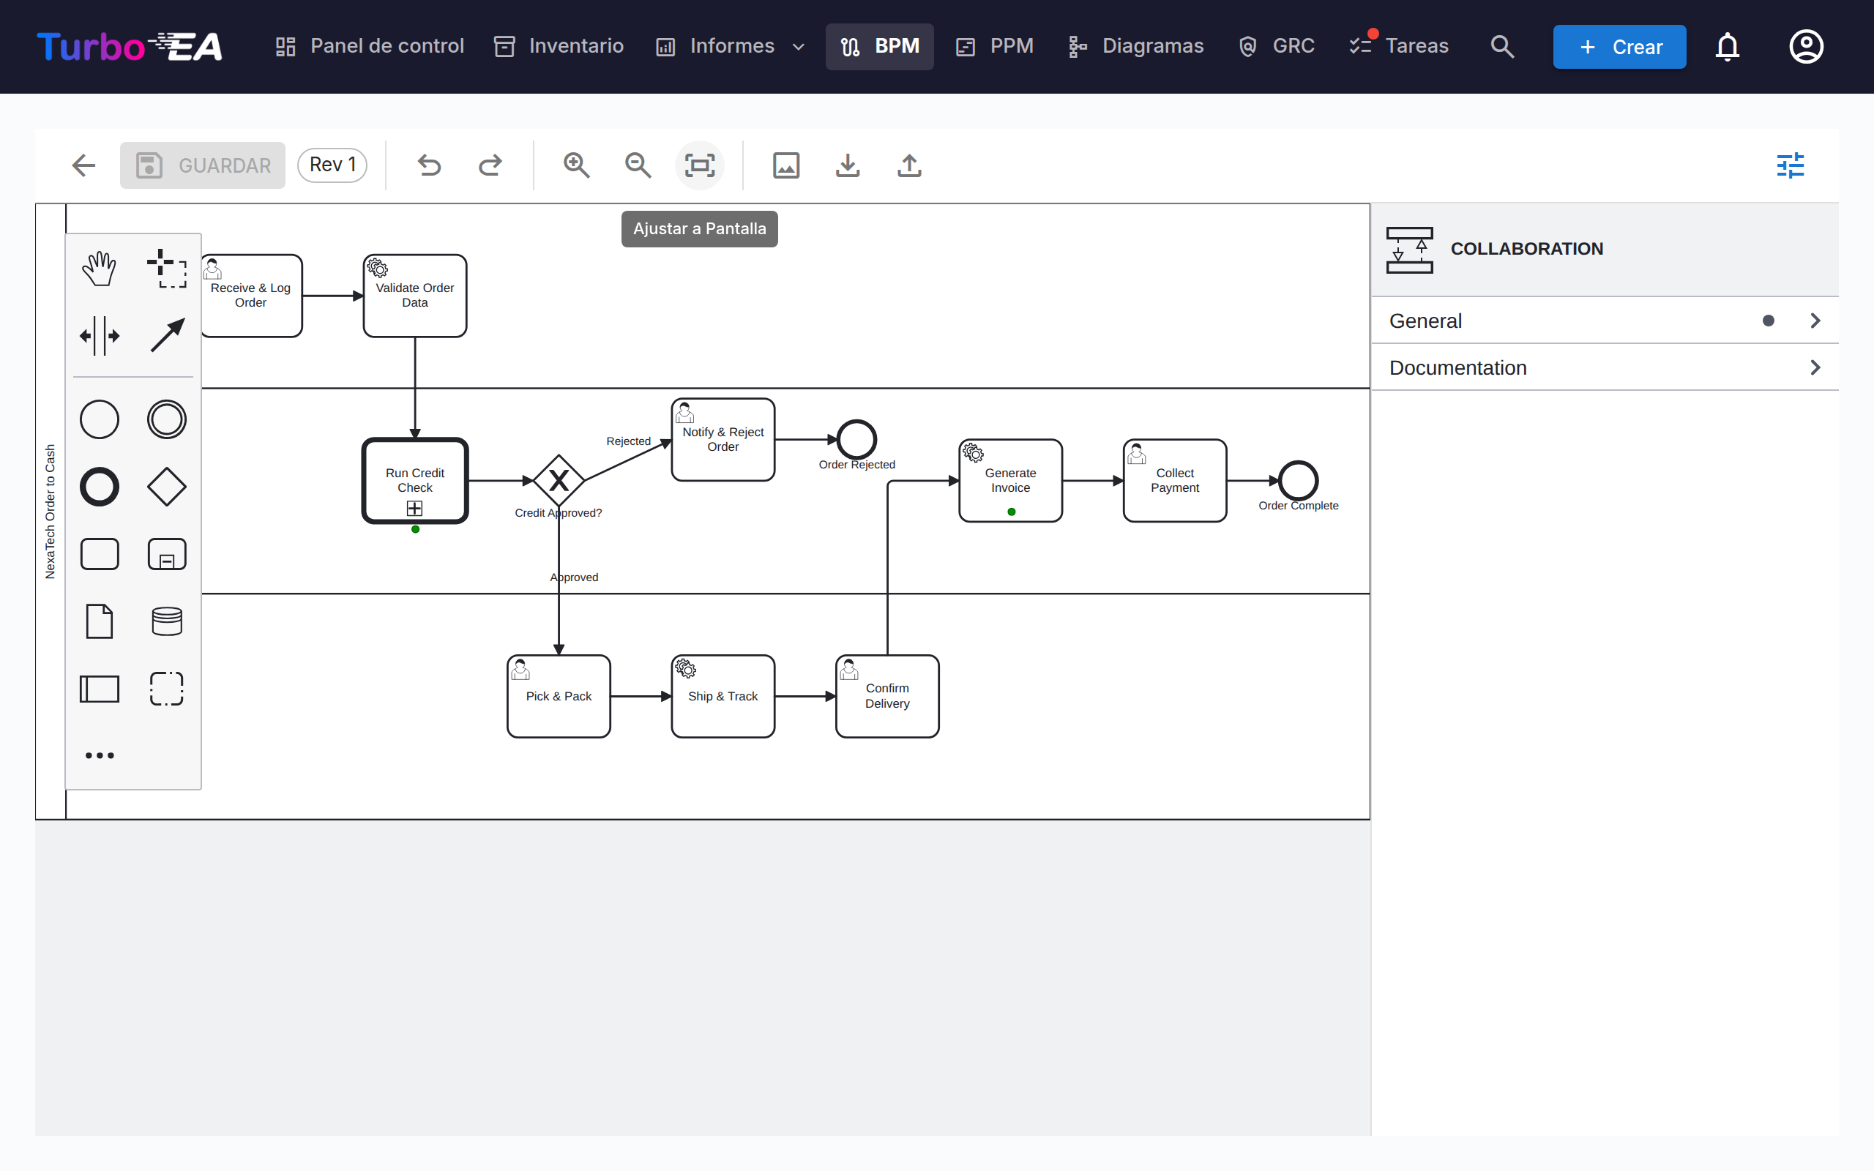Click the Rev 1 revision chip

tap(332, 165)
